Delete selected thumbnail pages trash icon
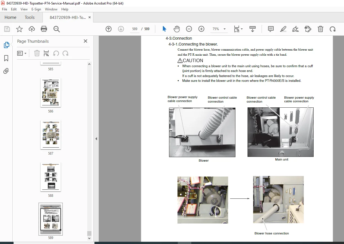344x244 pixels. pyautogui.click(x=37, y=53)
